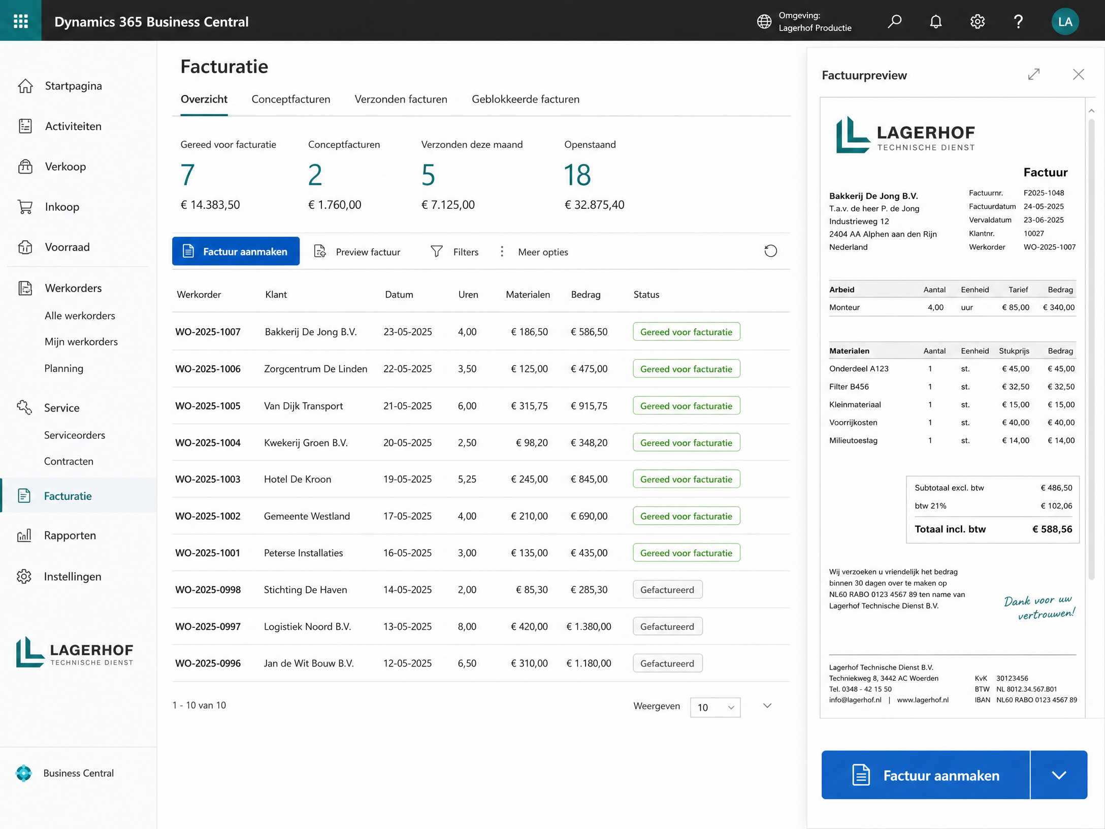Screen dimensions: 1105x829
Task: Open Contracten under Service
Action: pos(69,461)
